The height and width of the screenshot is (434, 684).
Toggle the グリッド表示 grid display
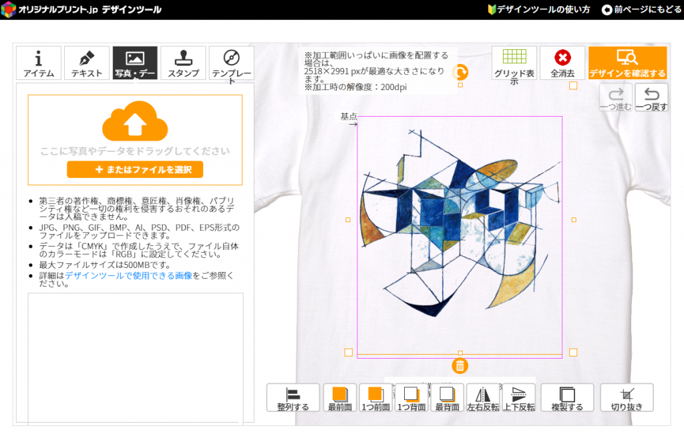514,63
